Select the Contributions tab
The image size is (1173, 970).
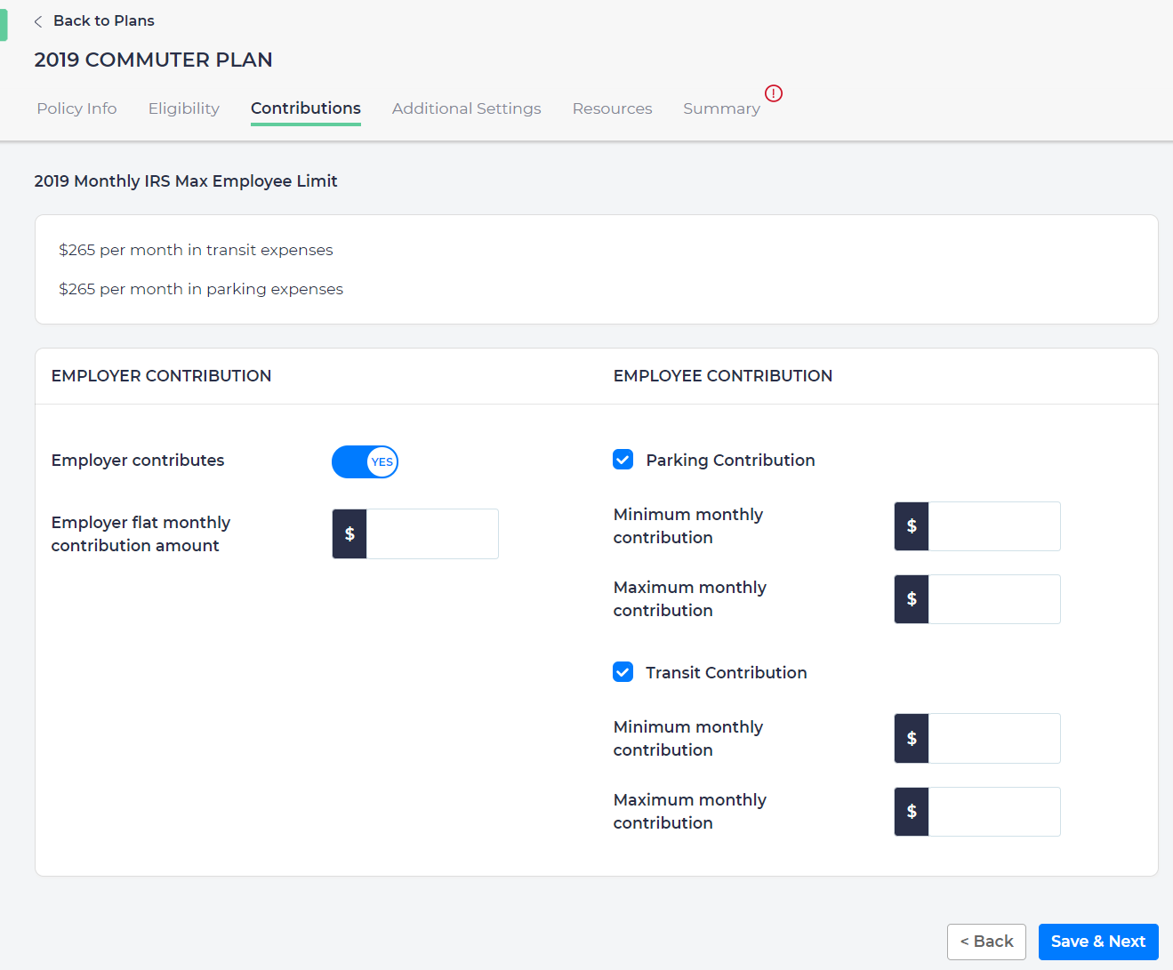(305, 108)
